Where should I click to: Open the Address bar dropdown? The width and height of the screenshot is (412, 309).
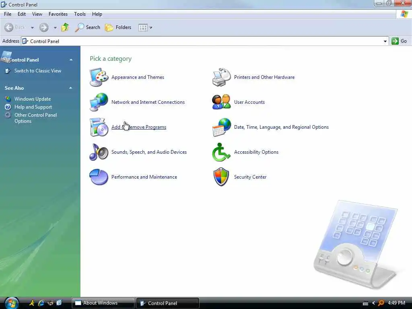pyautogui.click(x=385, y=41)
